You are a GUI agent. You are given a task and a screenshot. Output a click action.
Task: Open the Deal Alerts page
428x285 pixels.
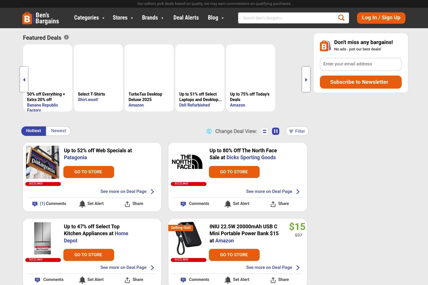click(186, 18)
